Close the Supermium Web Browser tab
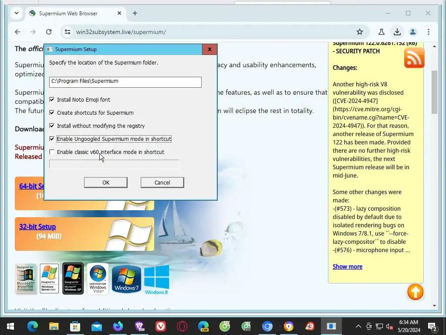446x335 pixels. tap(119, 13)
